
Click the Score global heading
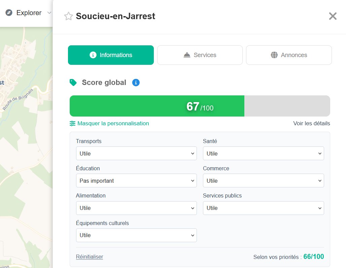pos(104,83)
